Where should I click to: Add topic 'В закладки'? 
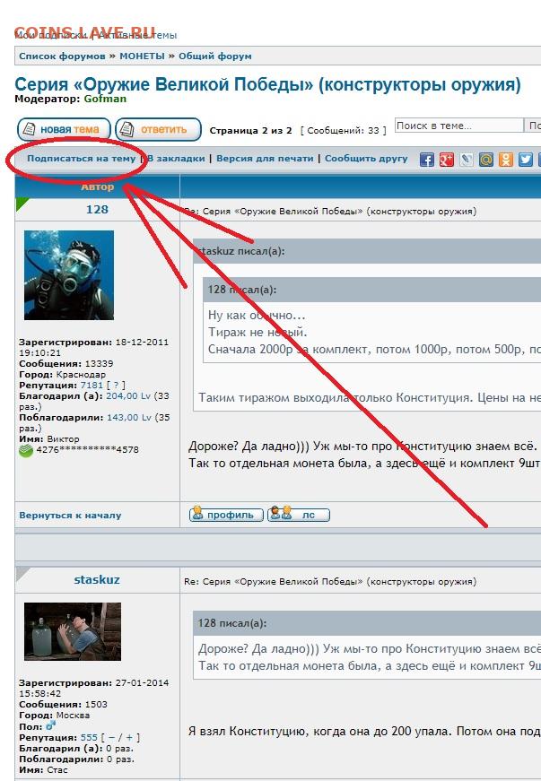click(x=176, y=159)
